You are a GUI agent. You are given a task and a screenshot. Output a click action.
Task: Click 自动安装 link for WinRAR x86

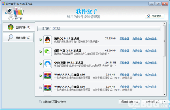(137, 75)
